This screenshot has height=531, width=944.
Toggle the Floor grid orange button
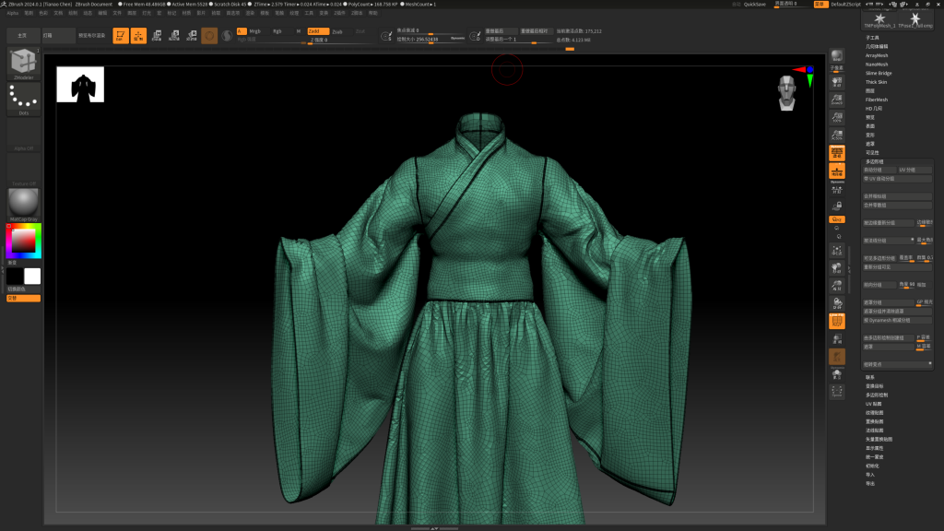click(837, 171)
